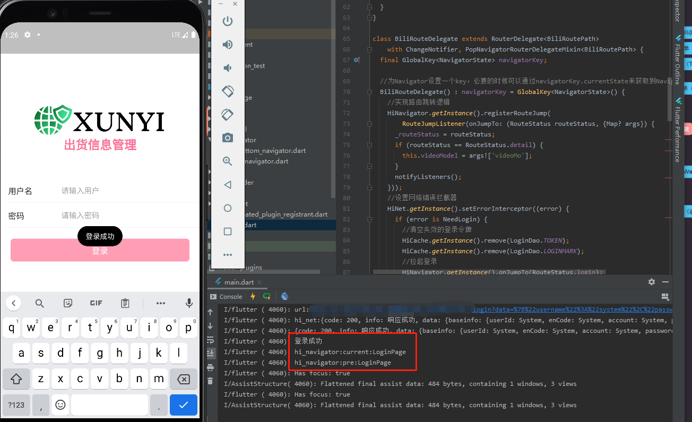692x422 pixels.
Task: Select generated_plugin_registrant.dart in project tree
Action: pos(286,214)
